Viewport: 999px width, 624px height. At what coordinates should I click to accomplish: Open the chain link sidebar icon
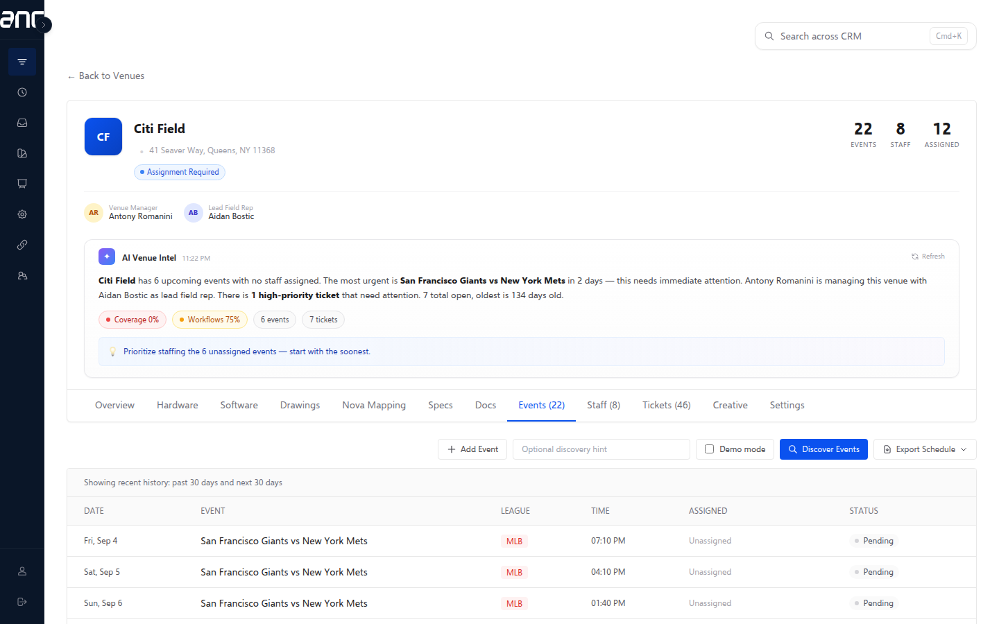(22, 245)
